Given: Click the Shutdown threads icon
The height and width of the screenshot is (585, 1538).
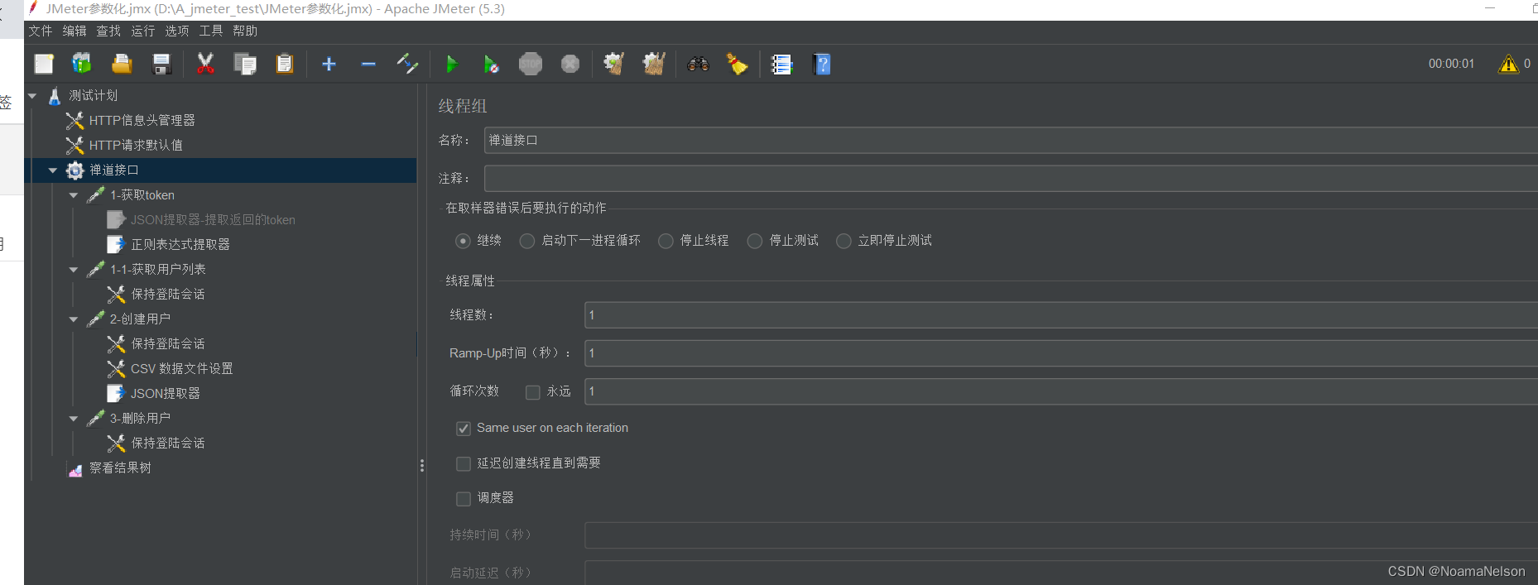Looking at the screenshot, I should pos(570,64).
